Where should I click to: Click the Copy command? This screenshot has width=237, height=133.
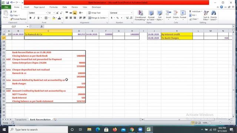[14, 15]
